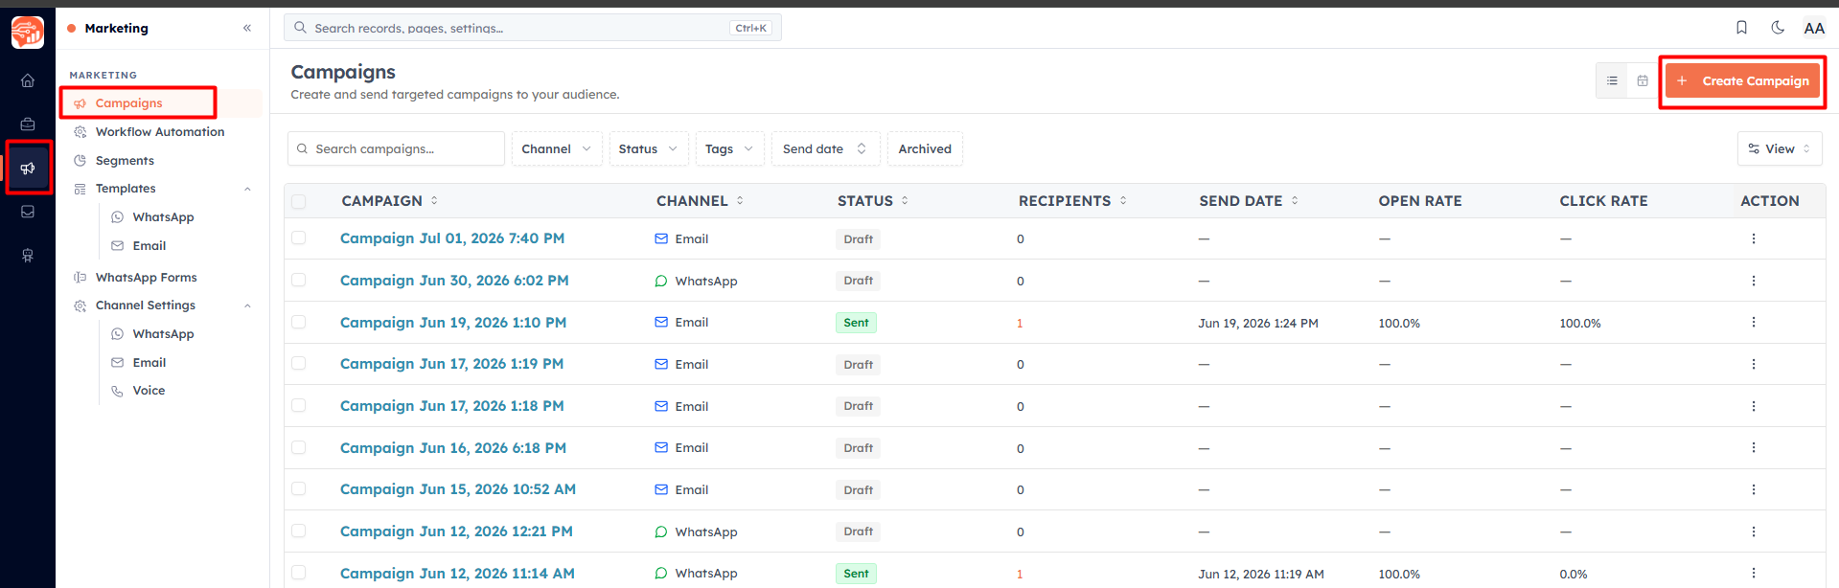Toggle the Archived filter button

[x=925, y=148]
